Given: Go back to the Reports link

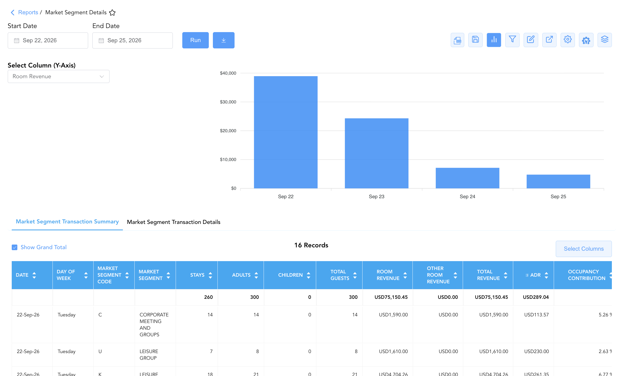Looking at the screenshot, I should point(28,12).
